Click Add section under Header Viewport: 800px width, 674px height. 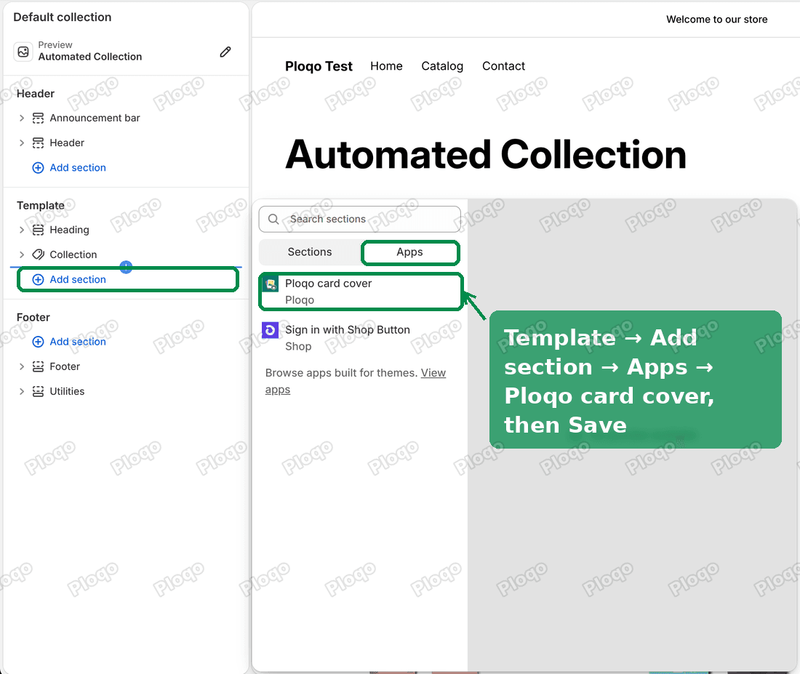click(78, 168)
